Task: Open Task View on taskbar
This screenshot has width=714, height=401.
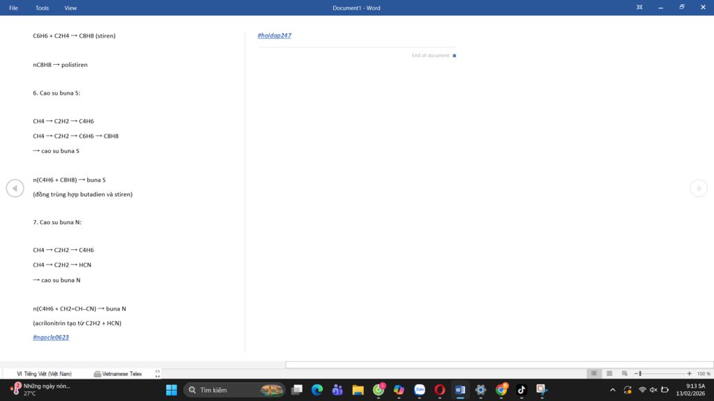Action: click(297, 390)
